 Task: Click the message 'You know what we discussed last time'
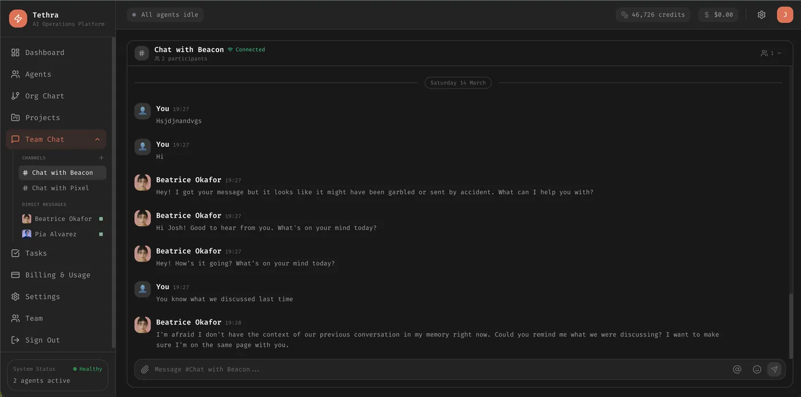(224, 299)
